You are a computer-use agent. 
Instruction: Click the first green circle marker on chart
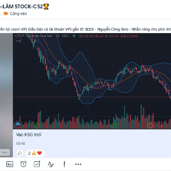[x=37, y=125]
